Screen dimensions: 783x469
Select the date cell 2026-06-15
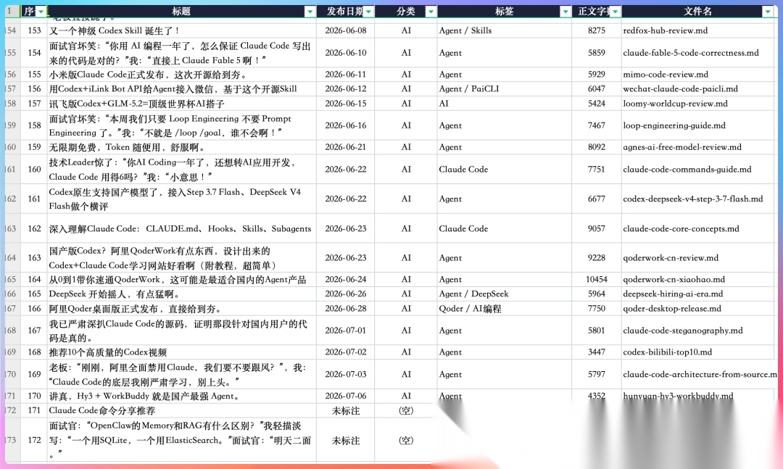coord(346,104)
